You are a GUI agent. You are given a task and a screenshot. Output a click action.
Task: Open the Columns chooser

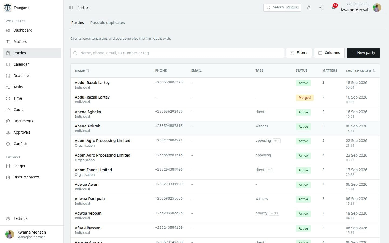(x=329, y=53)
